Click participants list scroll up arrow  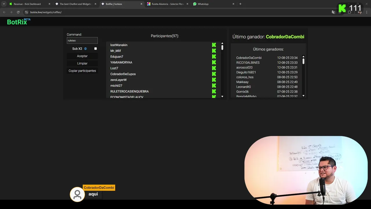[x=222, y=43]
